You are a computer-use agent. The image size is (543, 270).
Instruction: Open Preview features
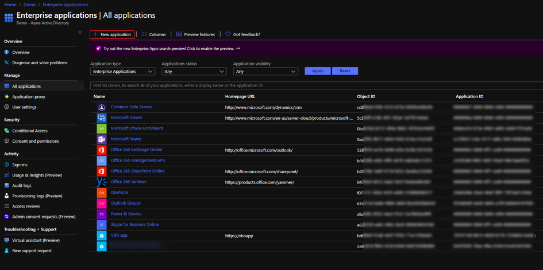(196, 34)
